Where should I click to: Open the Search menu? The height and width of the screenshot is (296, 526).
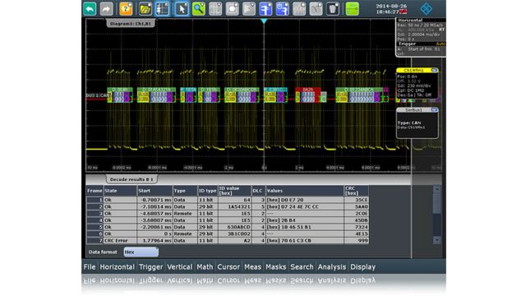[302, 266]
